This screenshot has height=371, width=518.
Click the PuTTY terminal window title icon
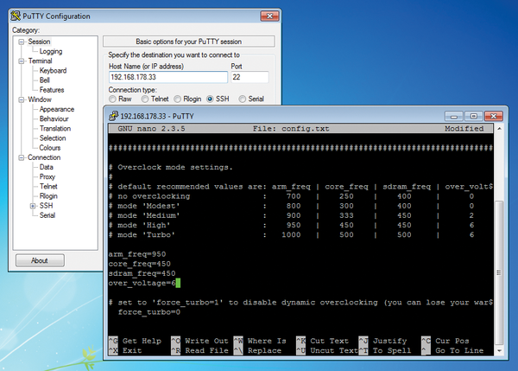114,116
